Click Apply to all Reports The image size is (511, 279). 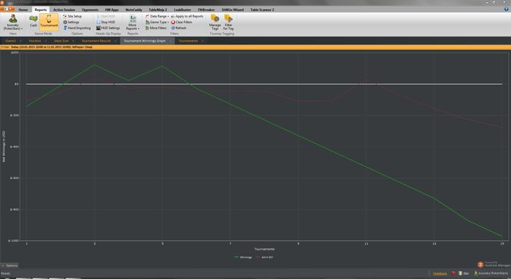click(187, 16)
